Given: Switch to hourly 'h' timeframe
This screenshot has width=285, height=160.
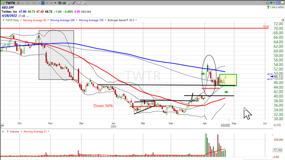Looking at the screenshot, I should pyautogui.click(x=39, y=3).
